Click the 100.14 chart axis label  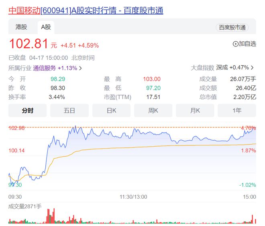click(16, 150)
